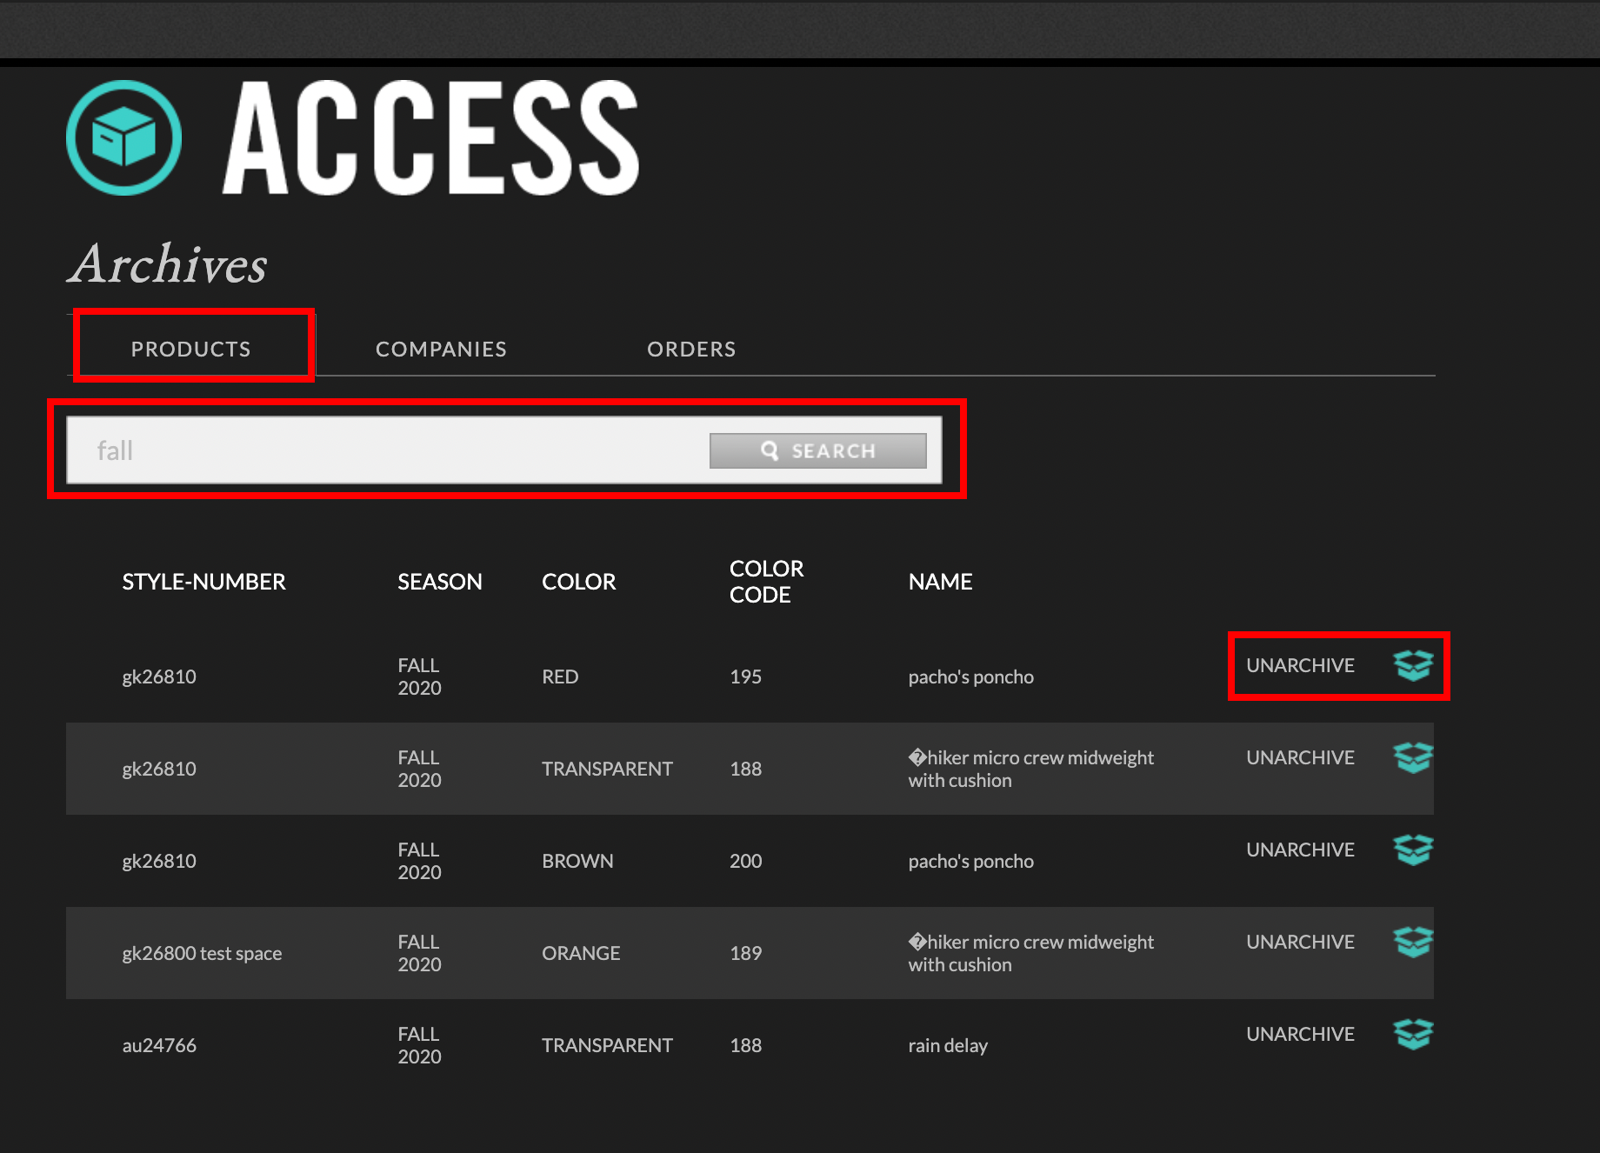Click the COLOR CODE column header
Image resolution: width=1600 pixels, height=1153 pixels.
pyautogui.click(x=766, y=582)
